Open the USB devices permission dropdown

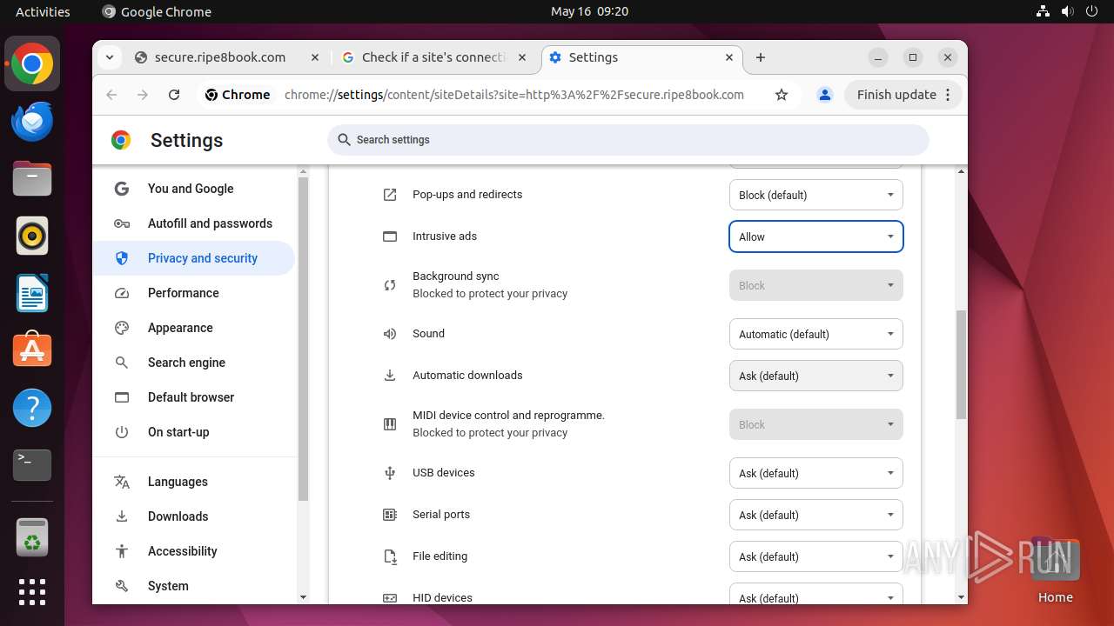click(x=815, y=473)
